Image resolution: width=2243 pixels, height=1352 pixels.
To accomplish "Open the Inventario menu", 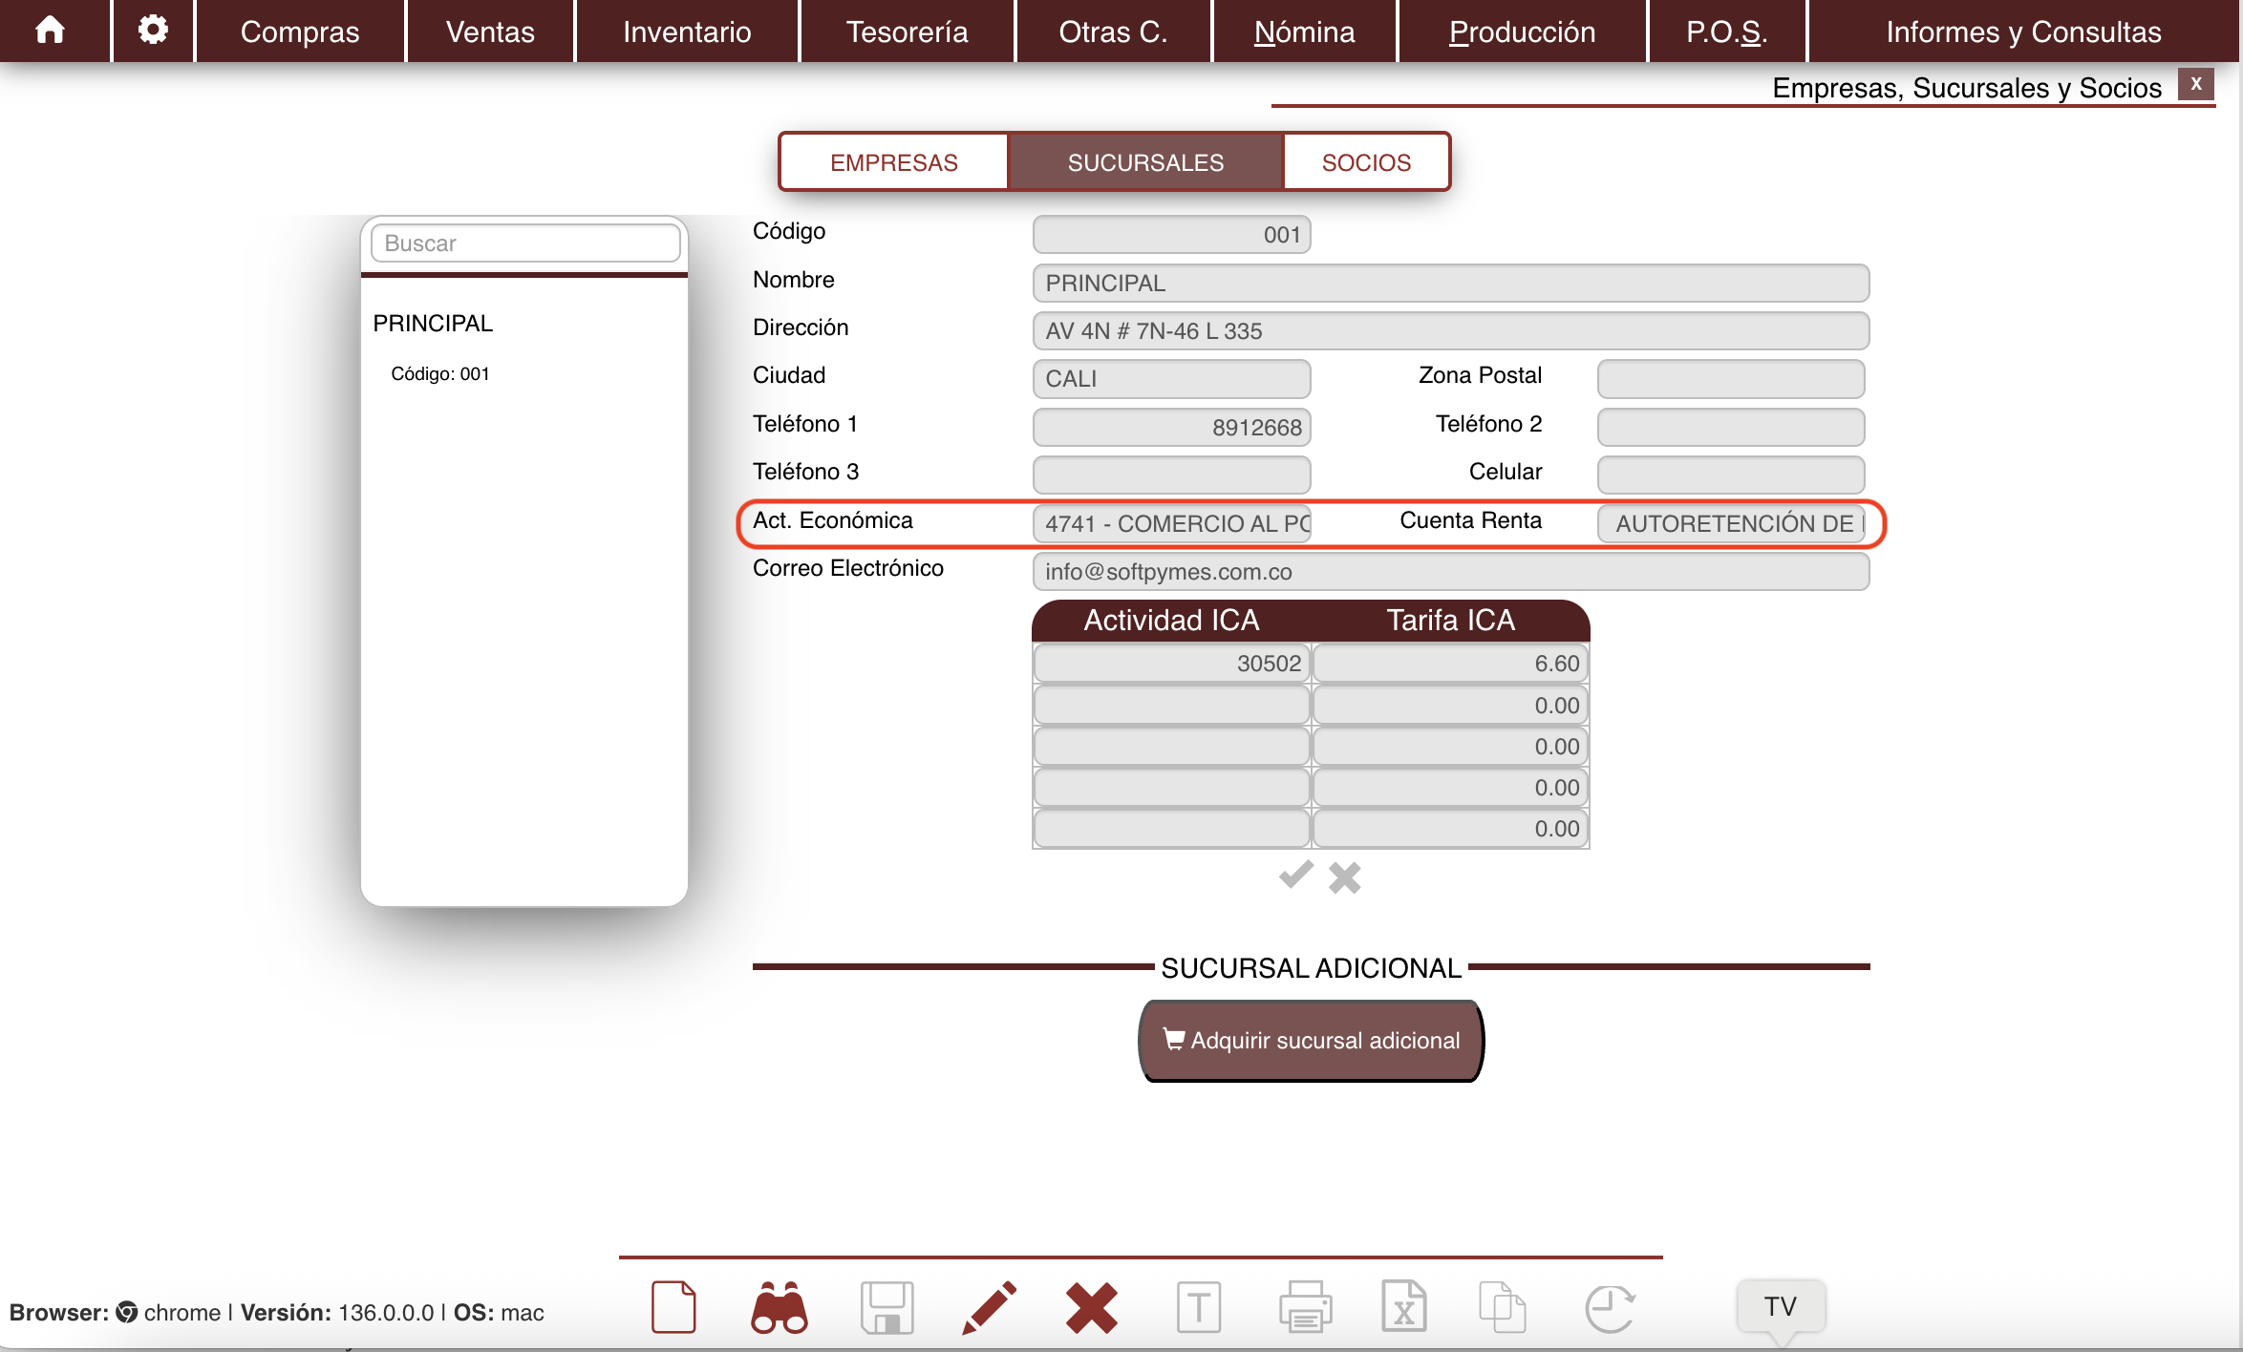I will click(x=687, y=32).
